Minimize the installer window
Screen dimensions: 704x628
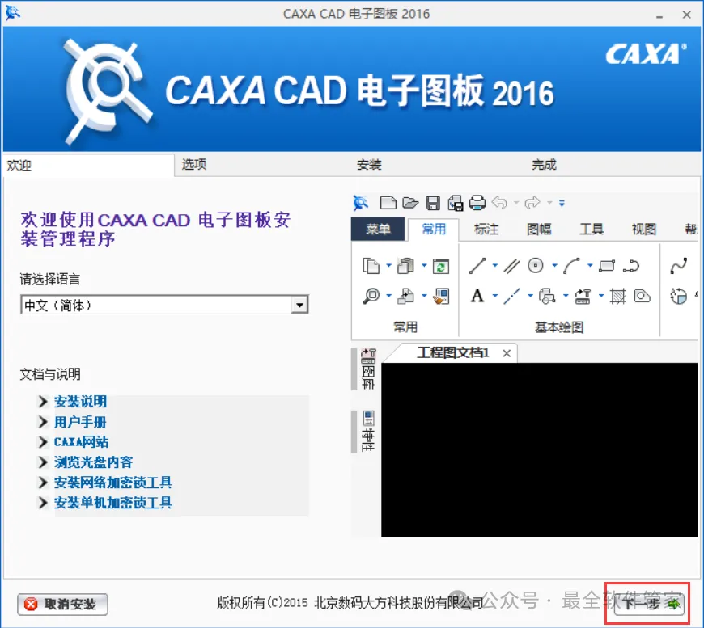(659, 15)
